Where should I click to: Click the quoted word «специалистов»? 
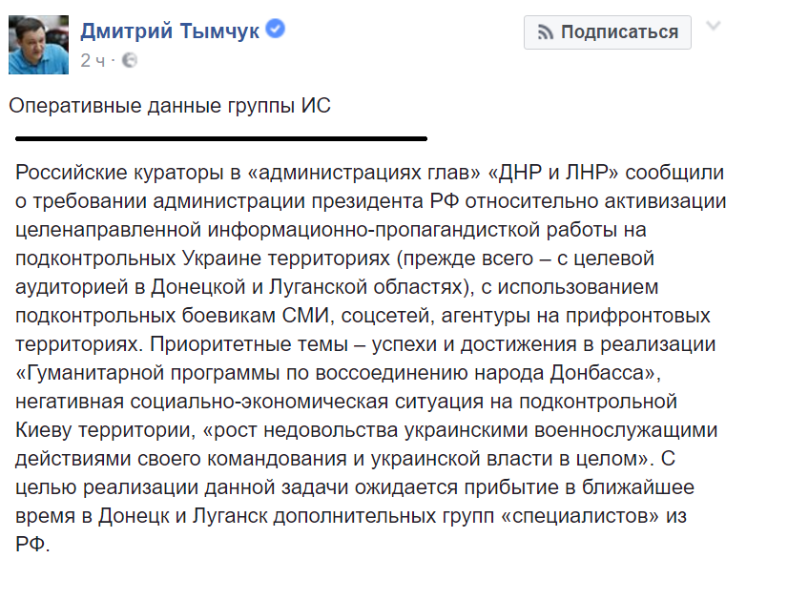click(580, 517)
